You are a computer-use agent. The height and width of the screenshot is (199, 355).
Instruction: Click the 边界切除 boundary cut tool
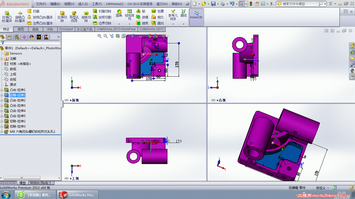pos(102,23)
